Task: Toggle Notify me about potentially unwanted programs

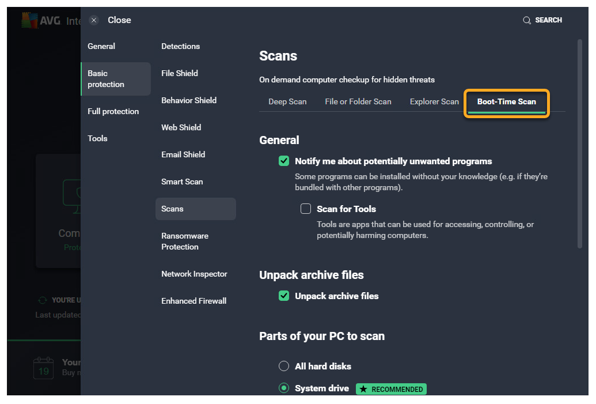Action: [284, 161]
